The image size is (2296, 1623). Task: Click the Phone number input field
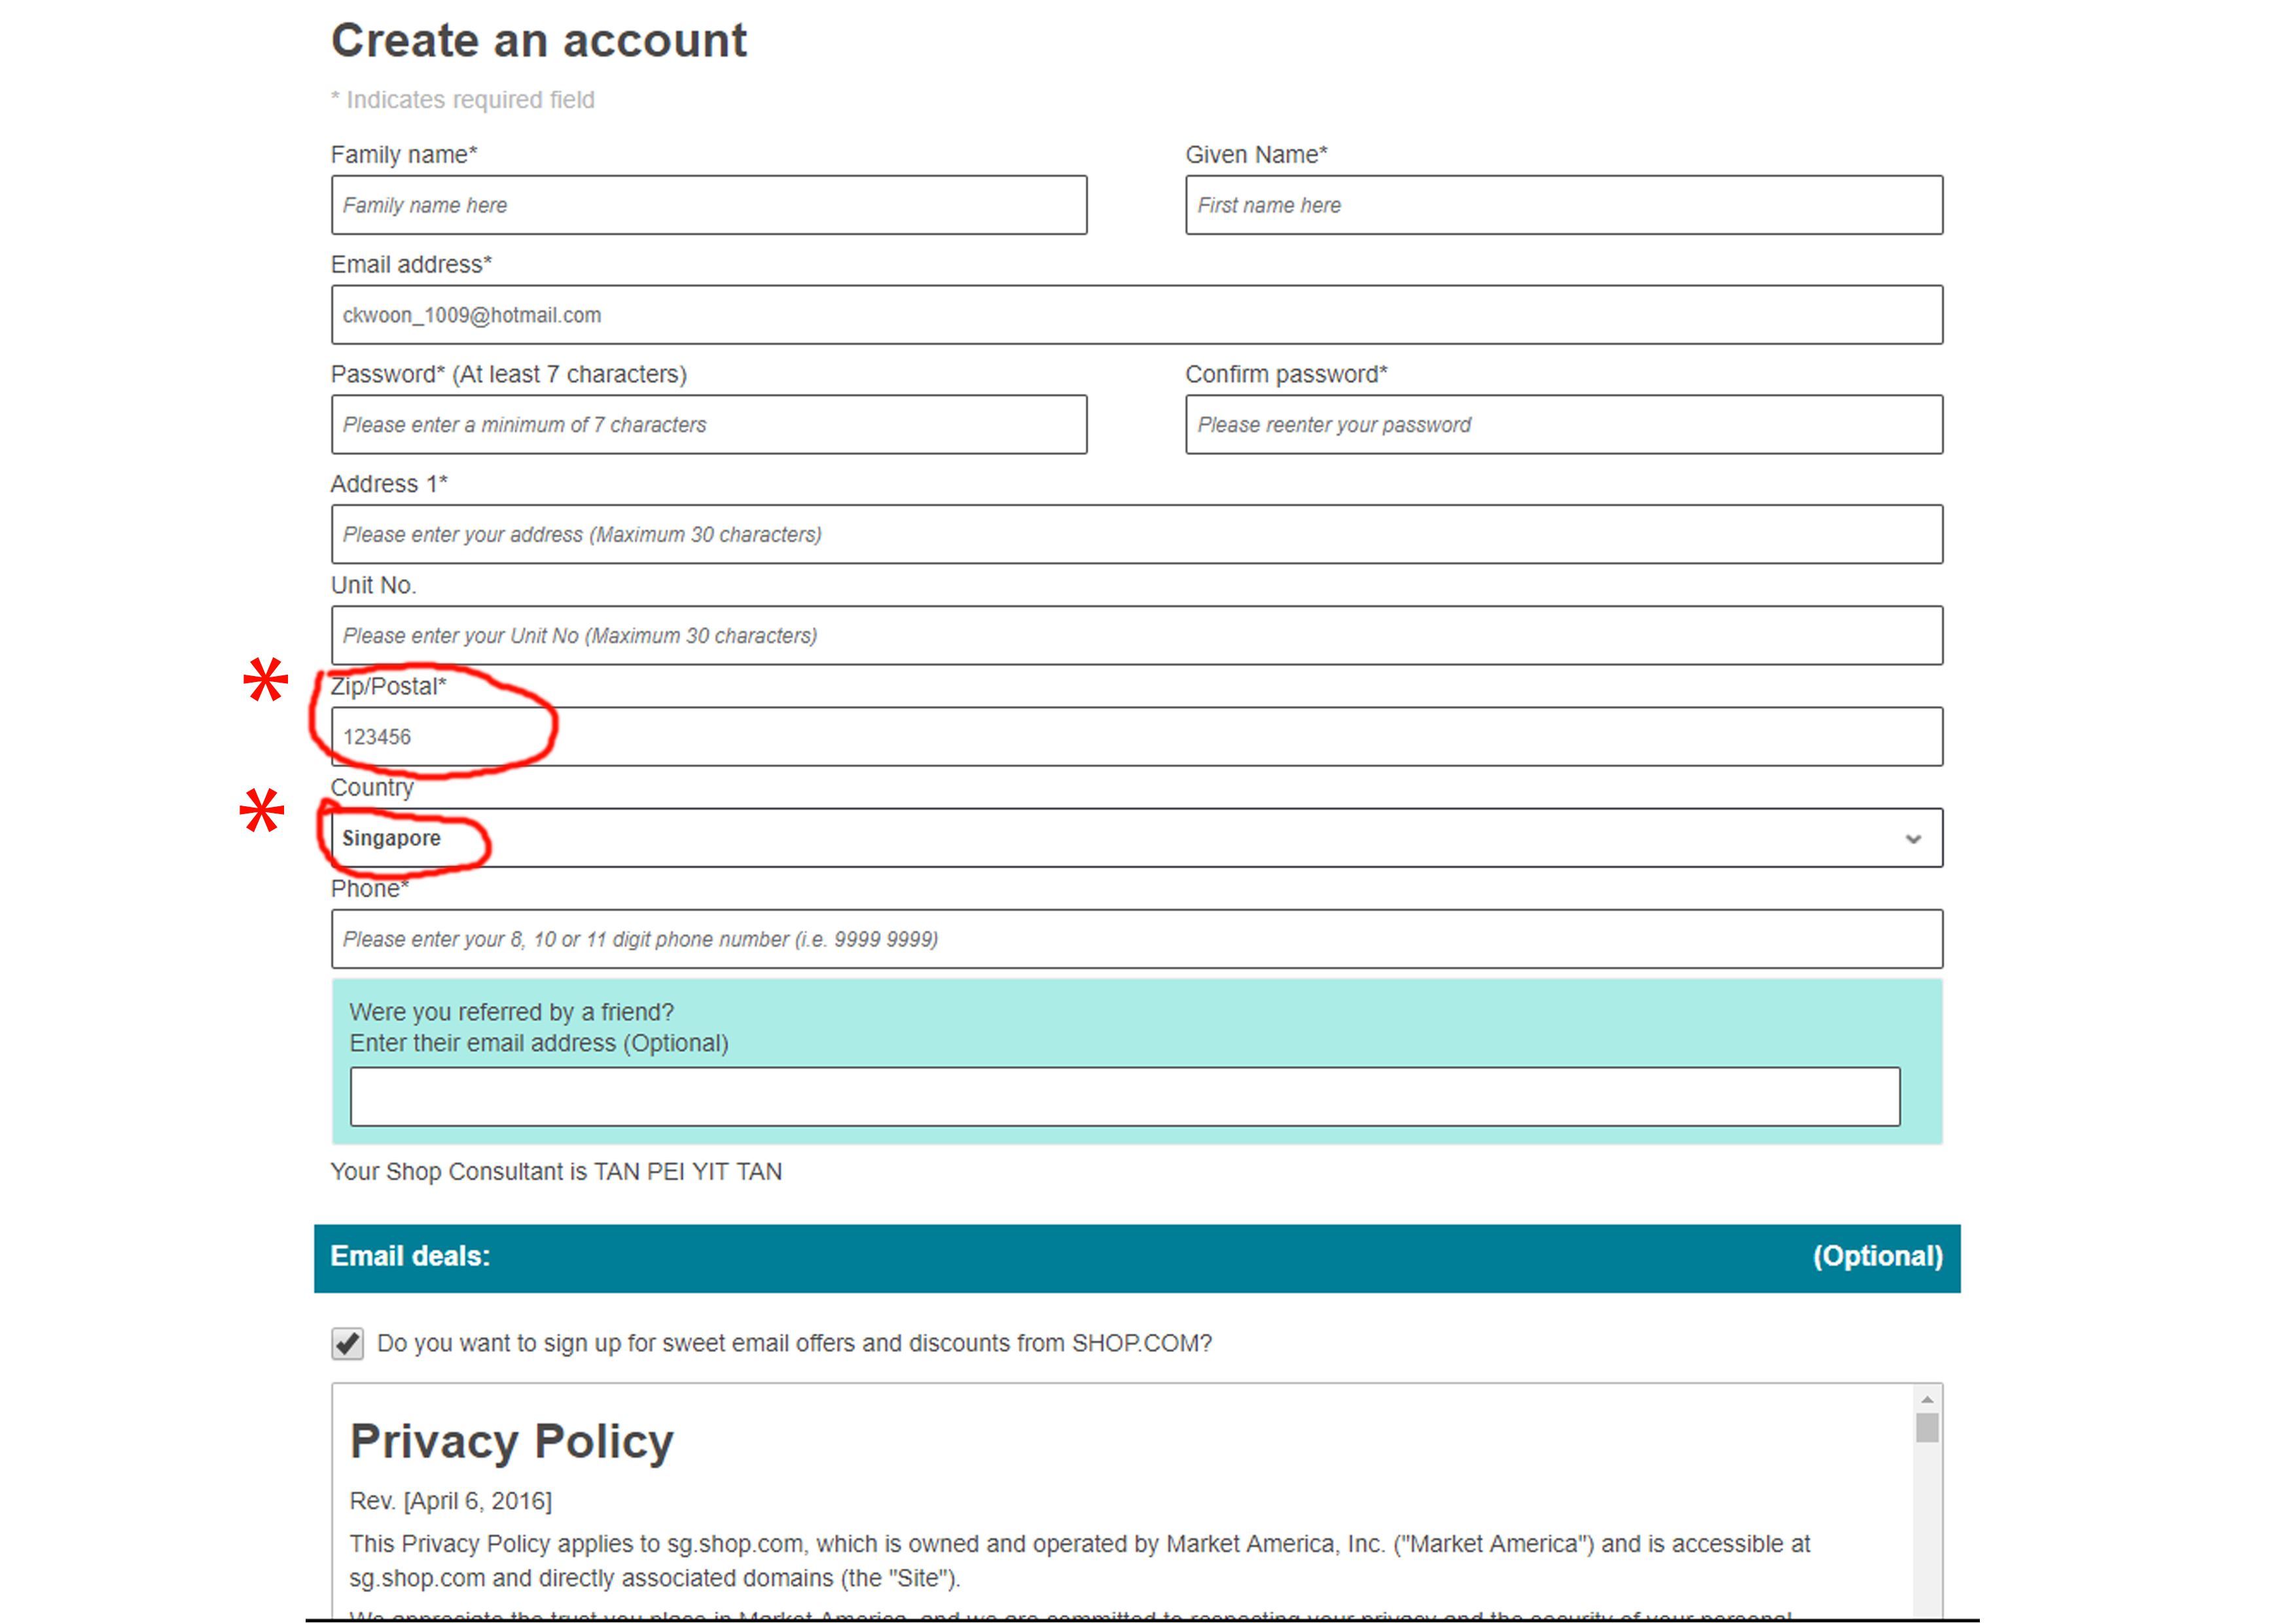click(1136, 939)
